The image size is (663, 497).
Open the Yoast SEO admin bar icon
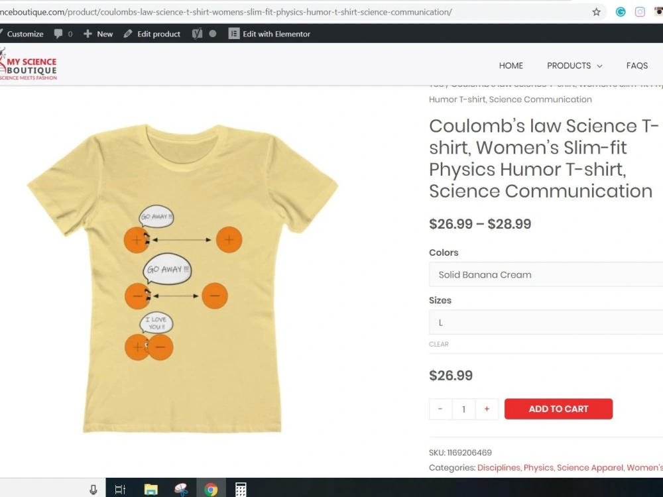pyautogui.click(x=197, y=34)
